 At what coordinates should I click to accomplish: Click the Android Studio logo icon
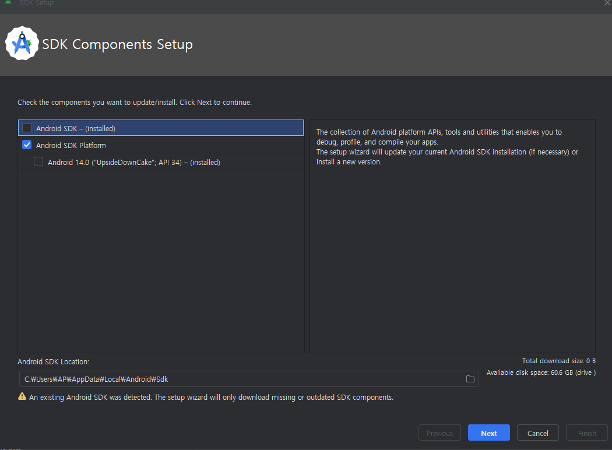pyautogui.click(x=22, y=43)
